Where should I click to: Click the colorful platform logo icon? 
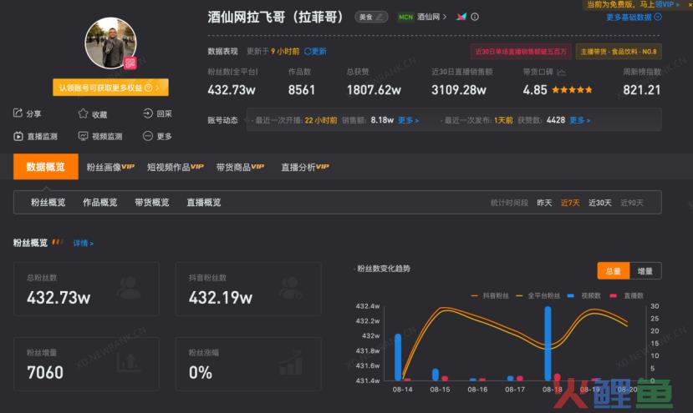click(x=461, y=17)
